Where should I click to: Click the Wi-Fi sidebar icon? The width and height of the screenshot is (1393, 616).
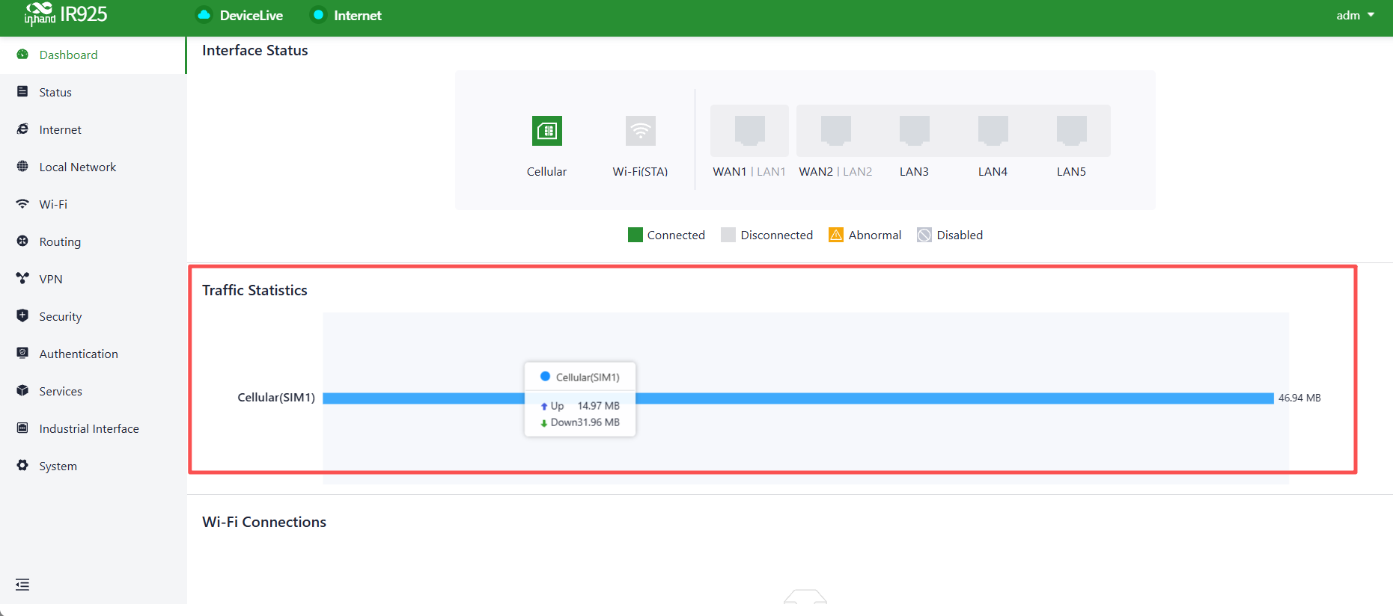[22, 204]
